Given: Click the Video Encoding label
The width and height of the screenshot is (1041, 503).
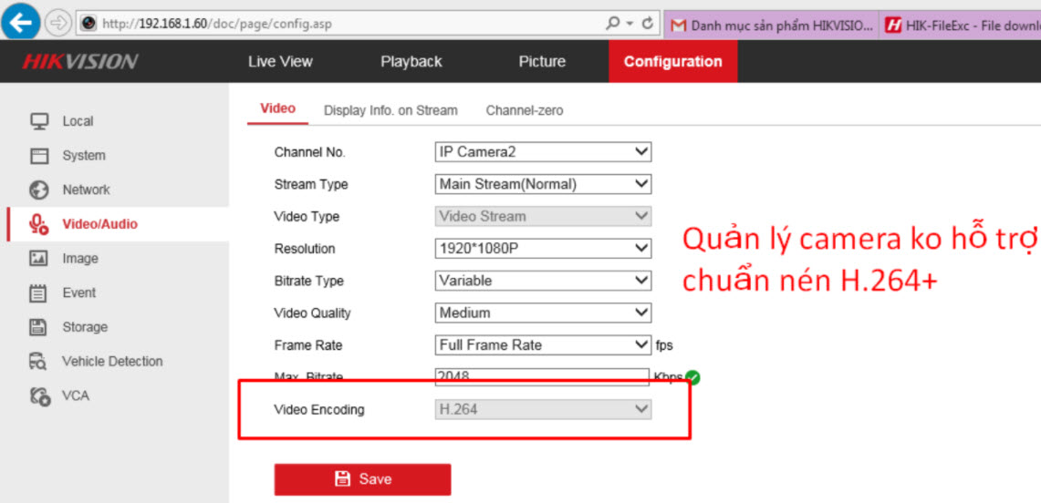Looking at the screenshot, I should tap(319, 410).
